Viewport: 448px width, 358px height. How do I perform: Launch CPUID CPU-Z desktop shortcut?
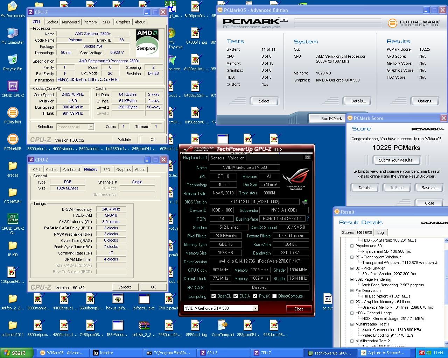pos(13,88)
